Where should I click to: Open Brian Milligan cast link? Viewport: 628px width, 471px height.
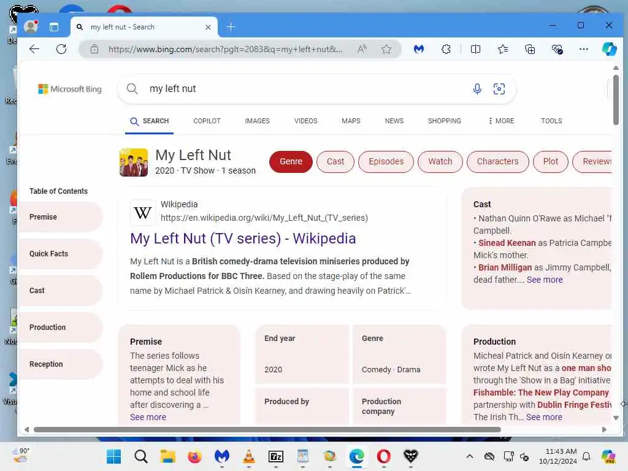pos(505,267)
